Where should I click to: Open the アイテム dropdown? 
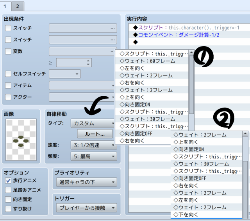pyautogui.click(x=82, y=85)
